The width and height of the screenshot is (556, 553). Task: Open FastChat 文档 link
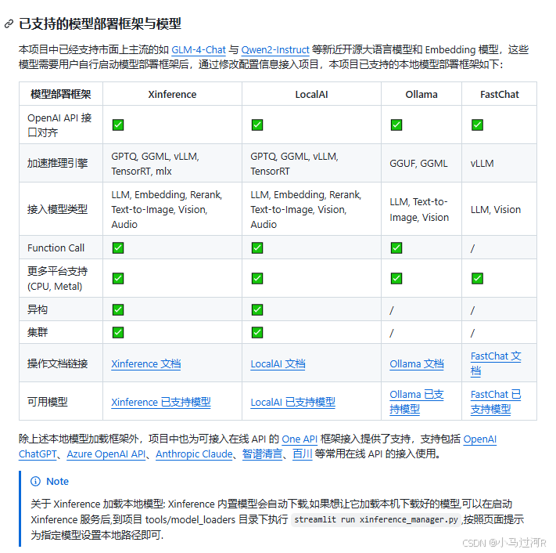tap(496, 363)
